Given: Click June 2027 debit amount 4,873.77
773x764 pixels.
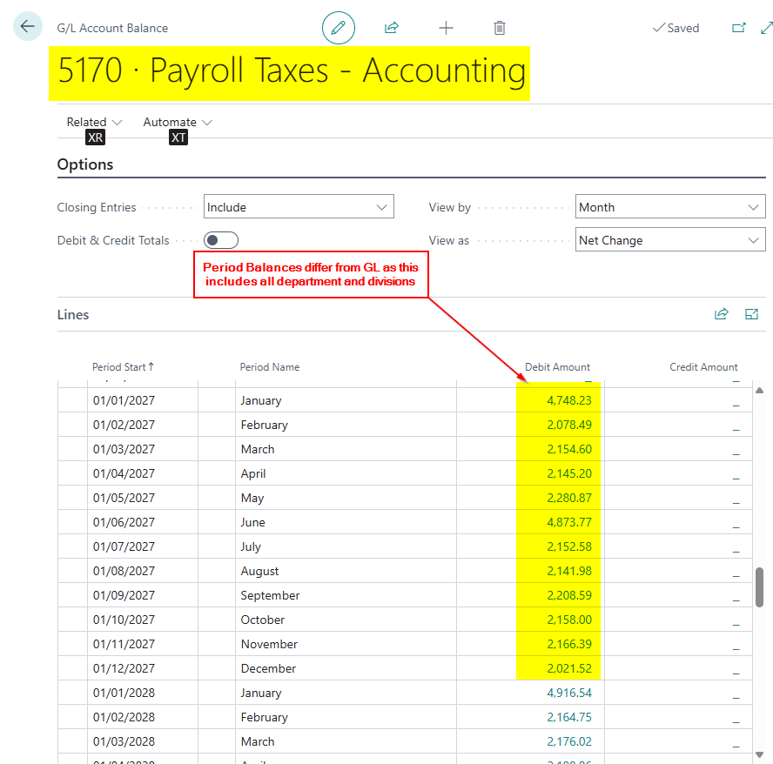Looking at the screenshot, I should point(569,522).
